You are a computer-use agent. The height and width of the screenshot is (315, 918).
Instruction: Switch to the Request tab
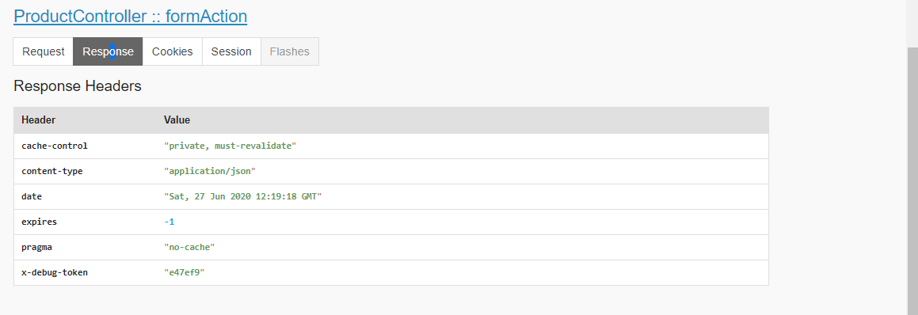[44, 51]
